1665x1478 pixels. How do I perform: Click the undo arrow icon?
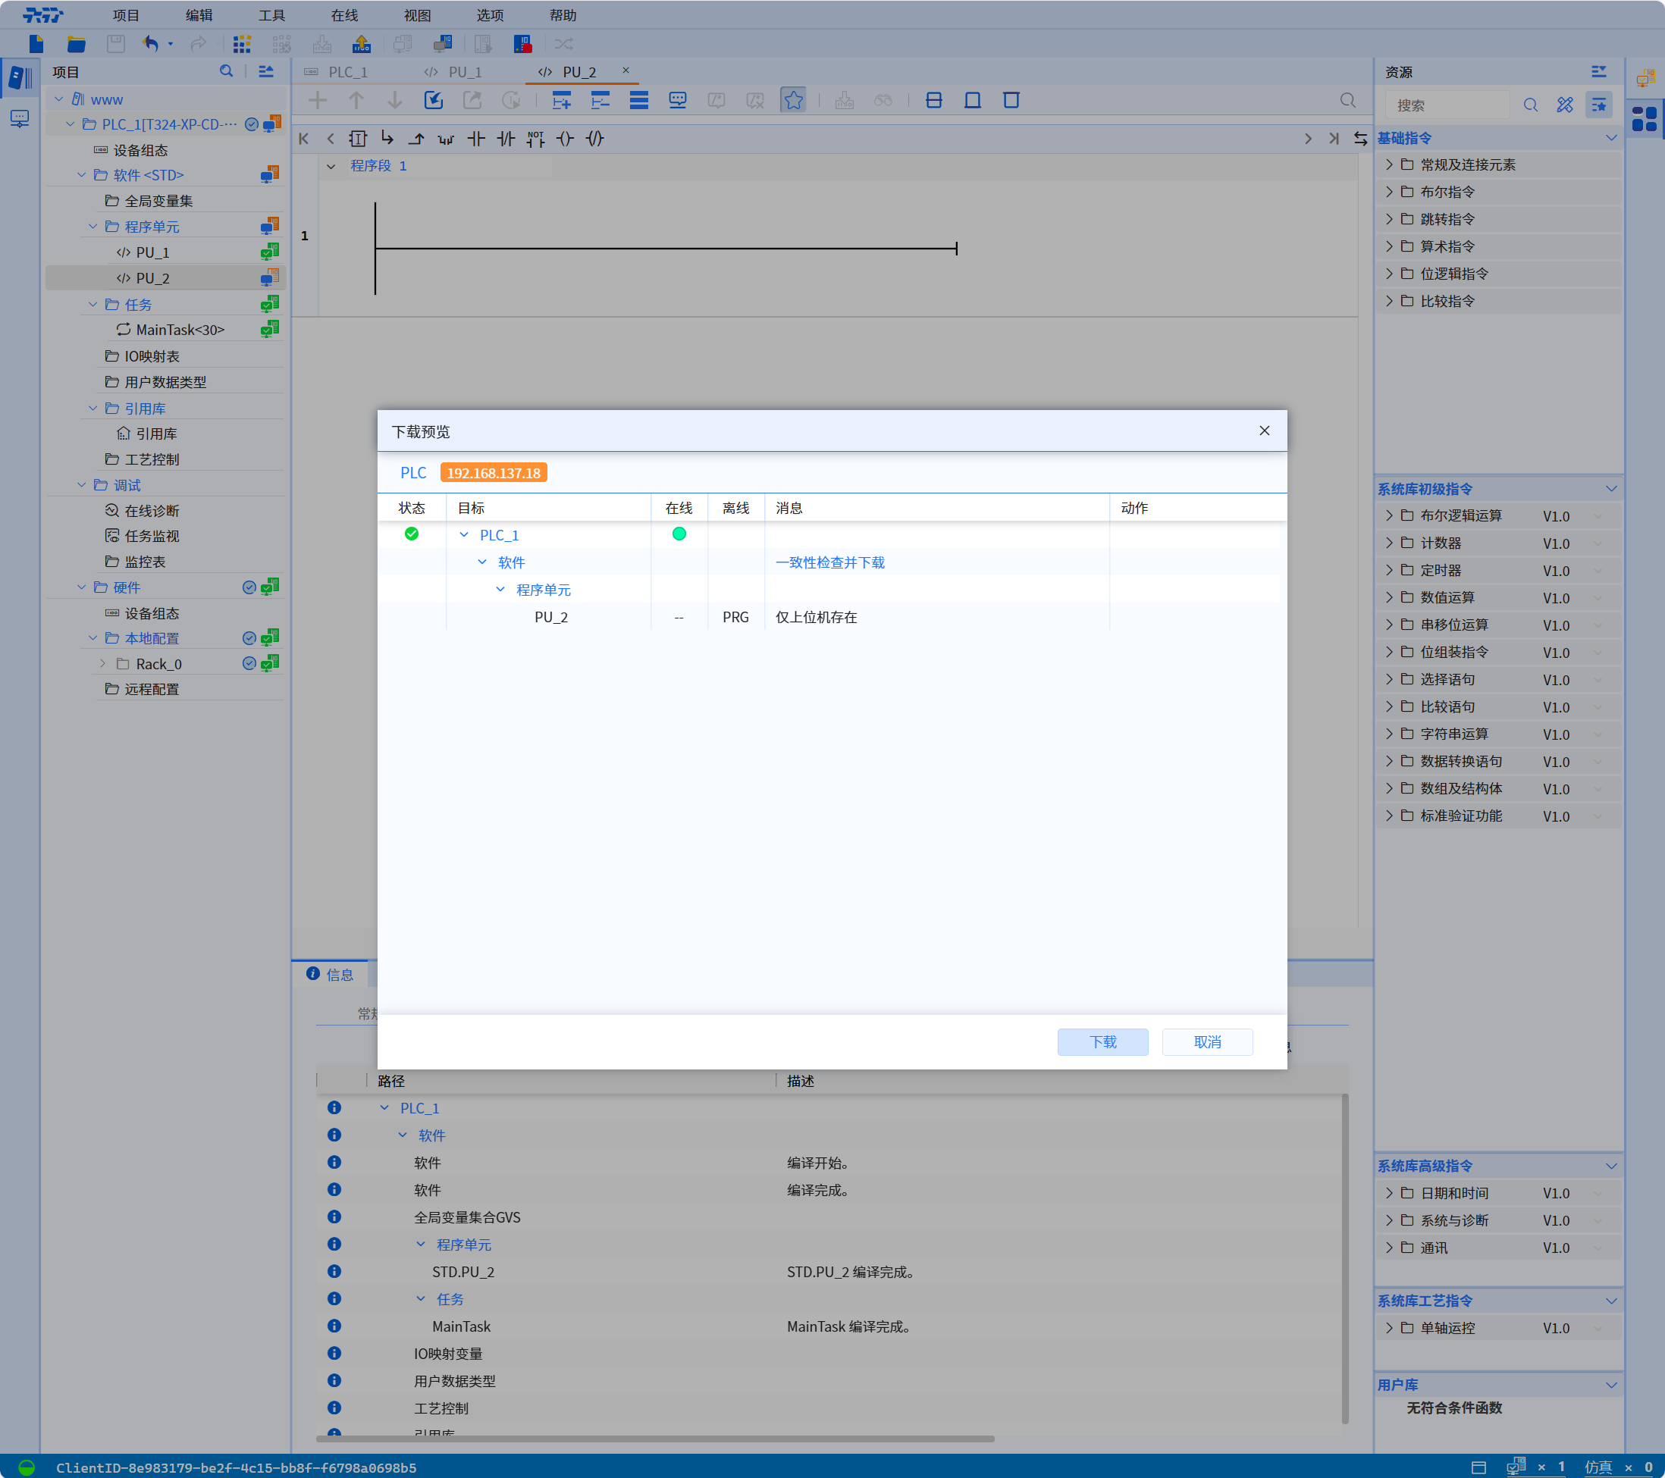pos(151,44)
